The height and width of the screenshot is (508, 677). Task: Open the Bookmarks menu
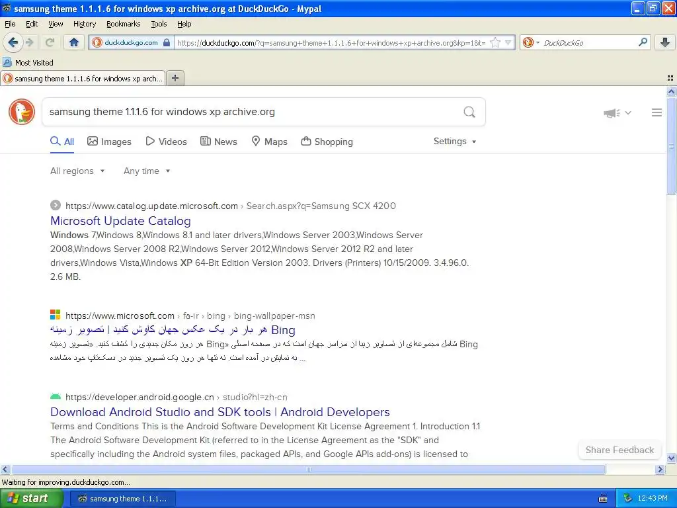[123, 24]
